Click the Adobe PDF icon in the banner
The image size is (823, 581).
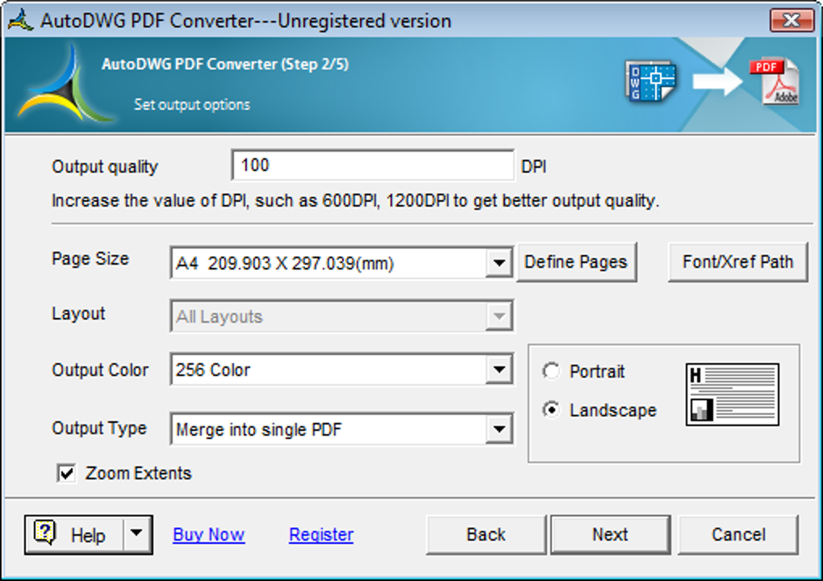pyautogui.click(x=775, y=82)
